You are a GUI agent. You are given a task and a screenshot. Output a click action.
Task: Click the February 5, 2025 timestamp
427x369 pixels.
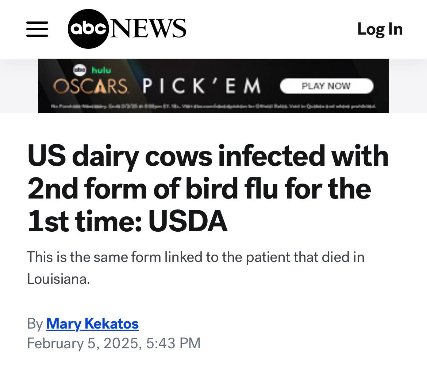point(114,343)
